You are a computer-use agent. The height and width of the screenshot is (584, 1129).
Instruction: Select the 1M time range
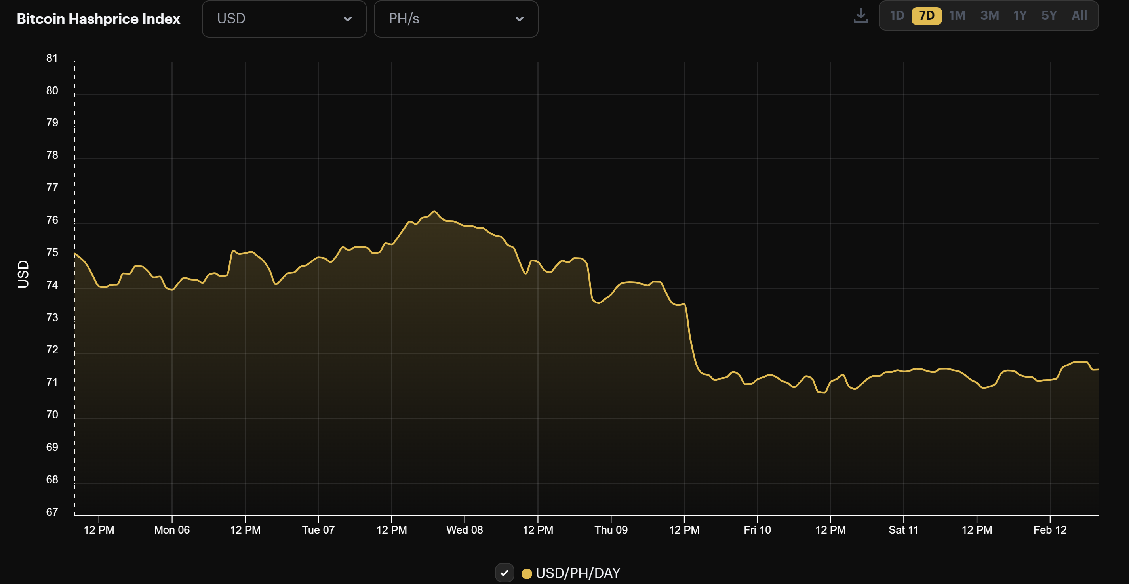(956, 15)
